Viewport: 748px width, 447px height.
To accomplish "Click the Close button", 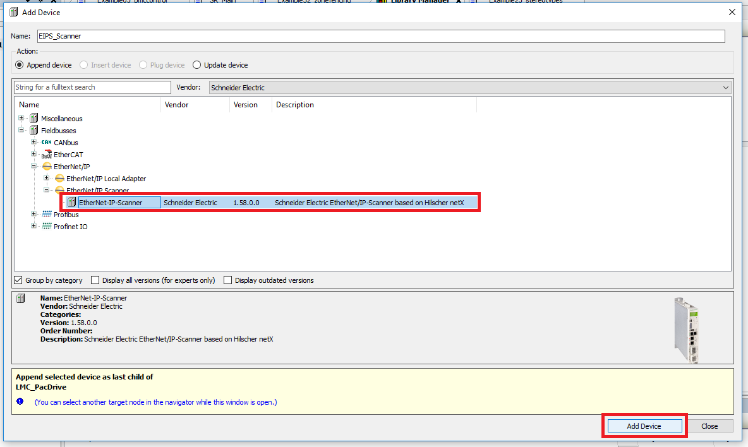I will 709,426.
